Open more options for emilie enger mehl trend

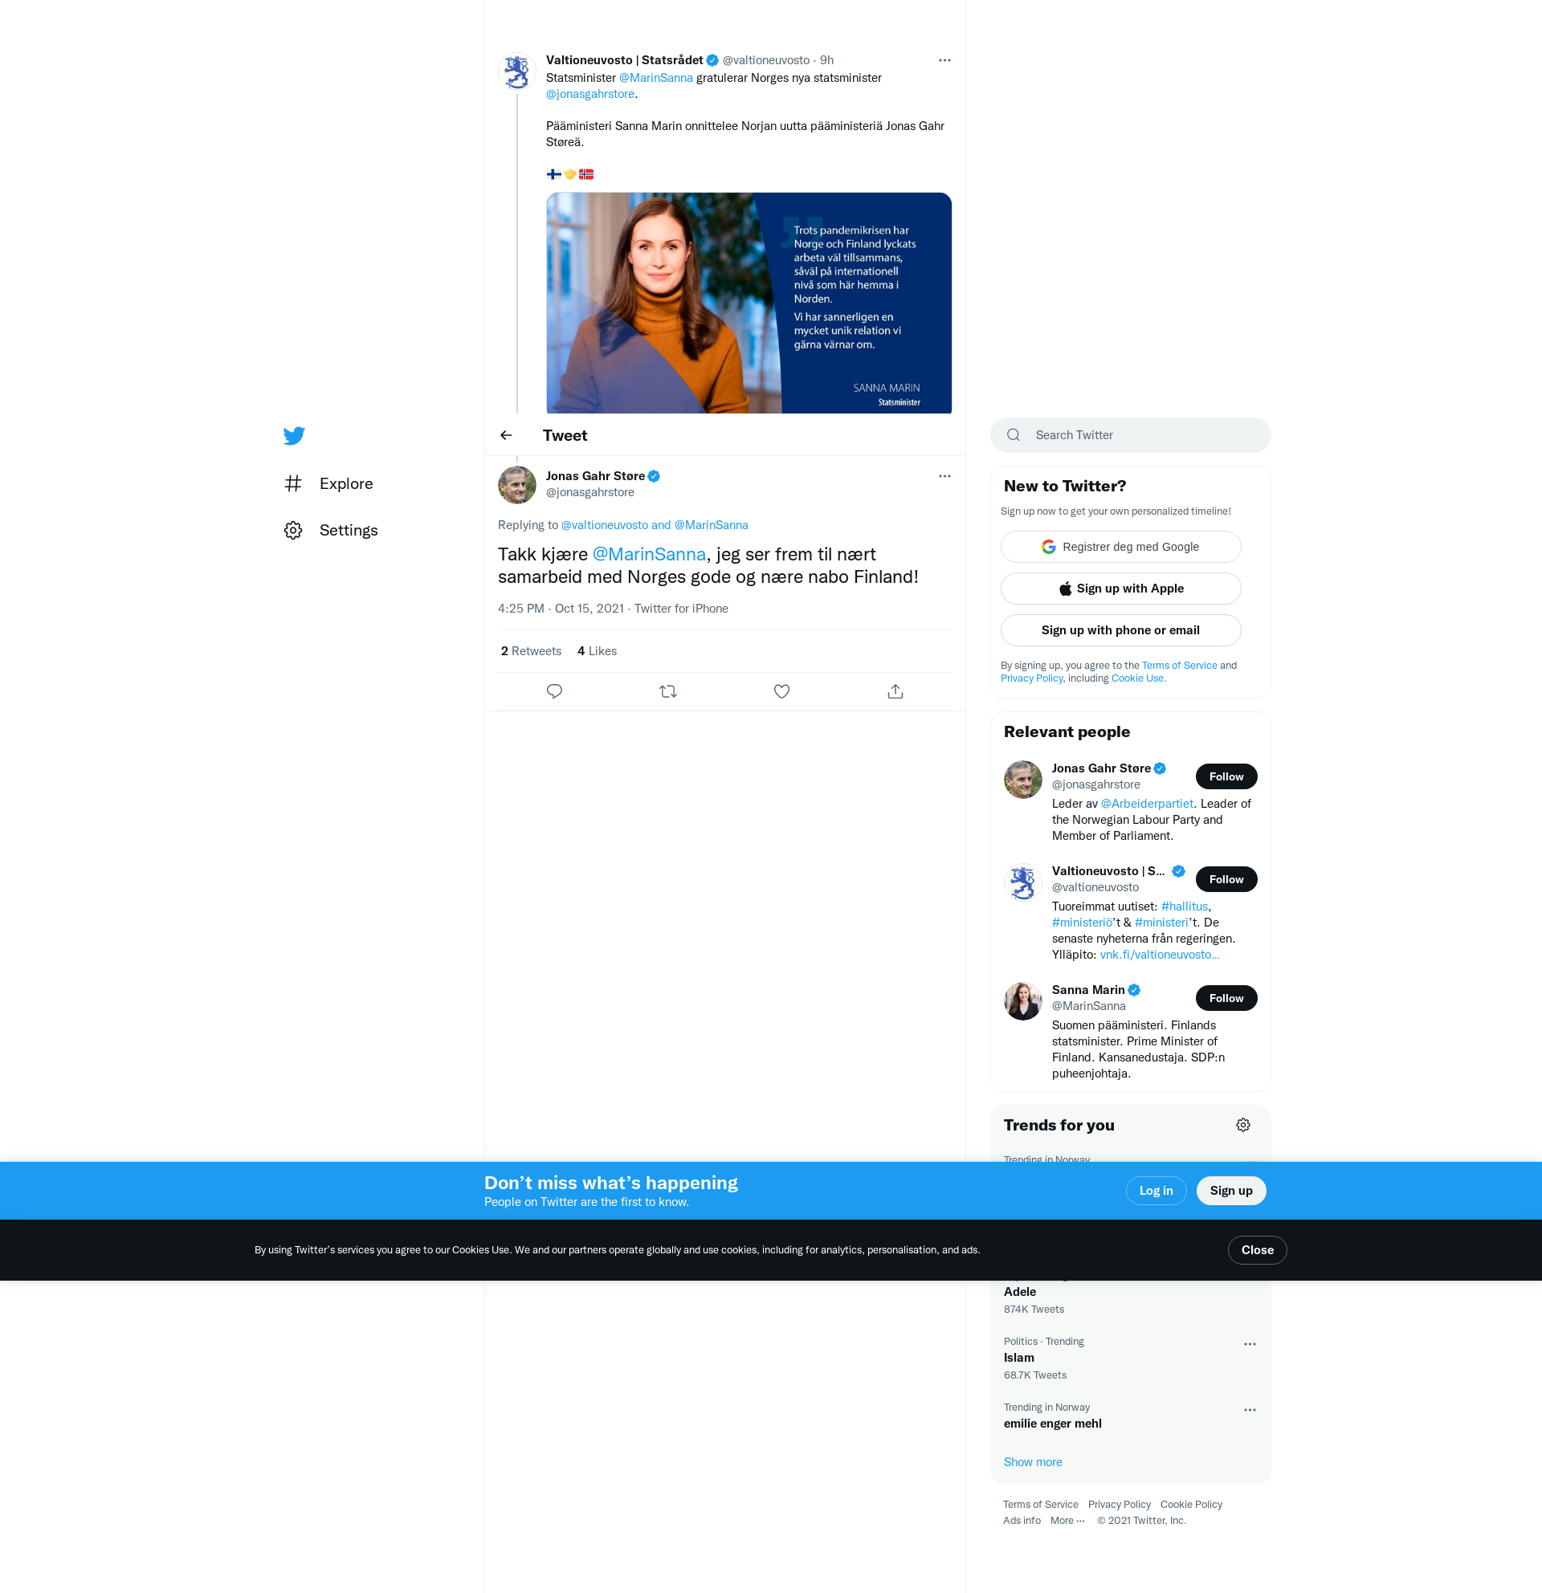1250,1410
